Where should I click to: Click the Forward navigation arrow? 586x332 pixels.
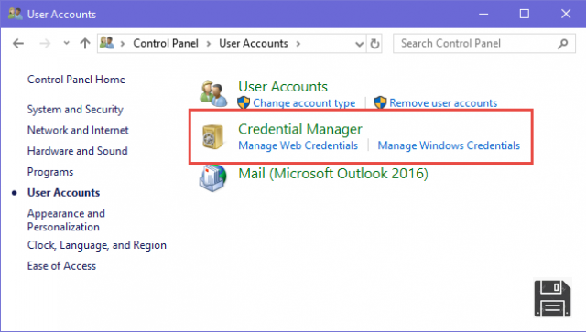[x=45, y=44]
